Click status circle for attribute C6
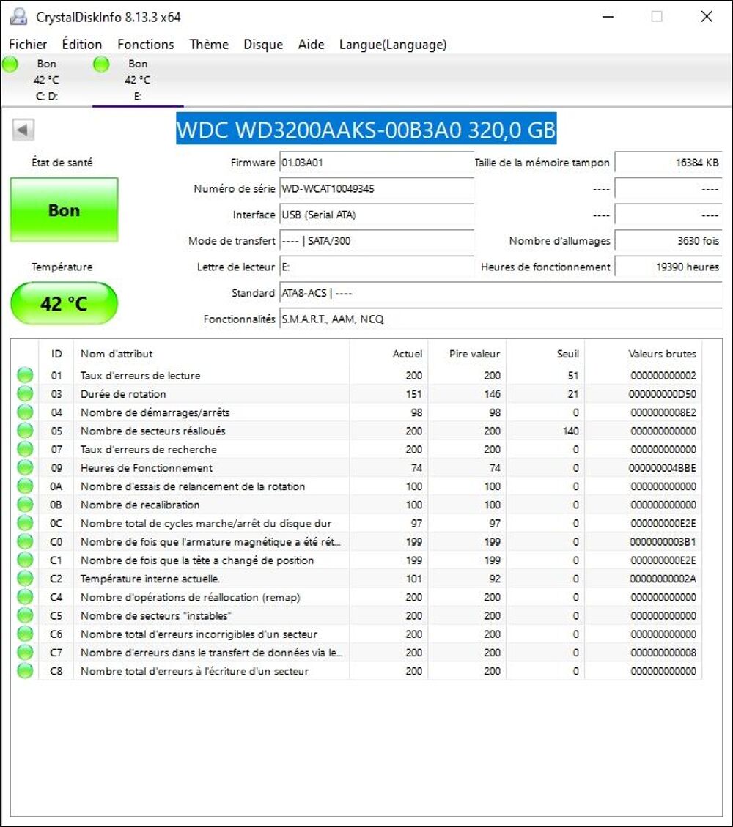The height and width of the screenshot is (827, 733). point(25,634)
